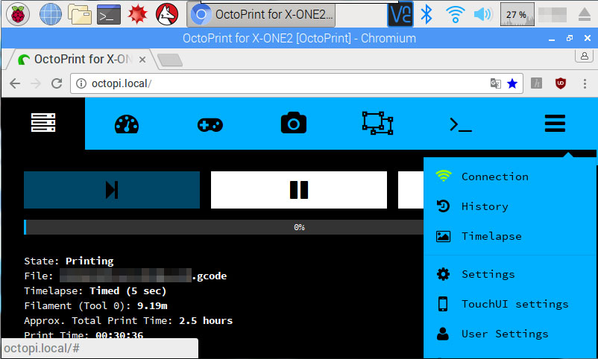Click the State: Printing text
The width and height of the screenshot is (598, 359).
click(69, 261)
